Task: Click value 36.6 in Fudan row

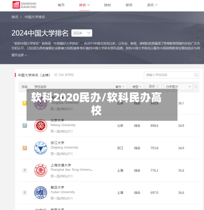Action: click(x=181, y=193)
